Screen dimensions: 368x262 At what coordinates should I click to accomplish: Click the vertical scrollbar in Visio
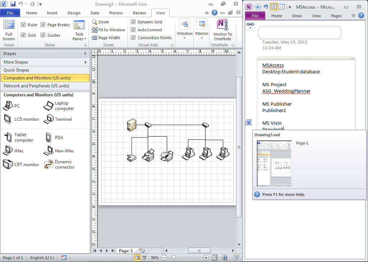click(x=239, y=147)
